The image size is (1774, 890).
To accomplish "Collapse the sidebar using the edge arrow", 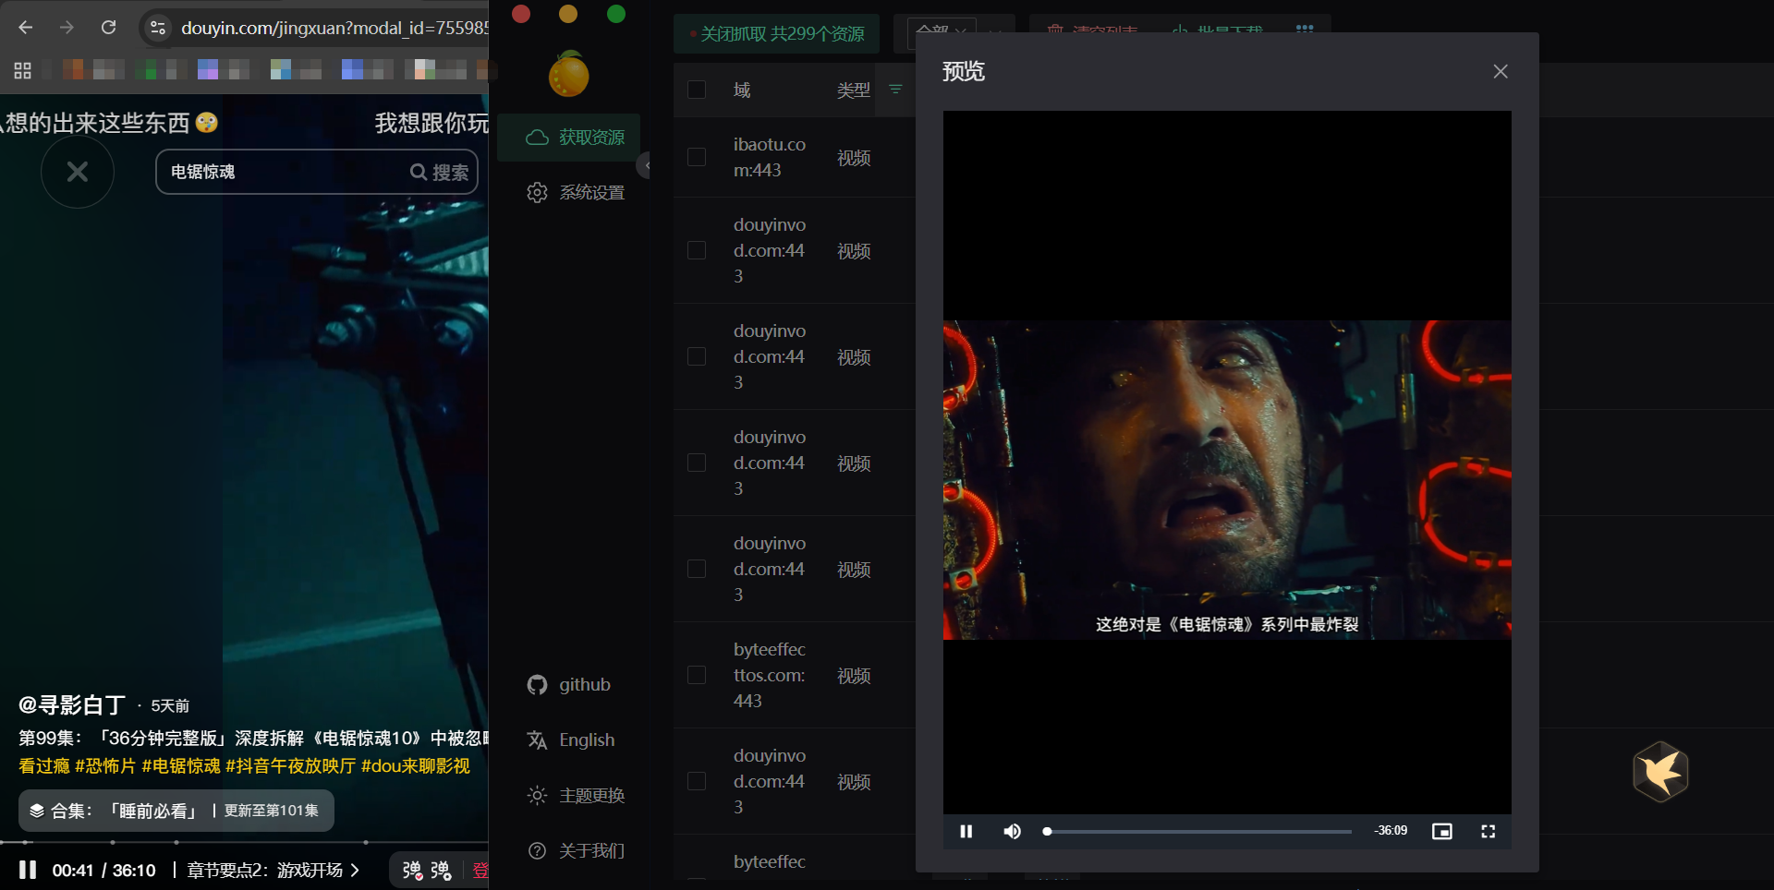I will point(645,165).
